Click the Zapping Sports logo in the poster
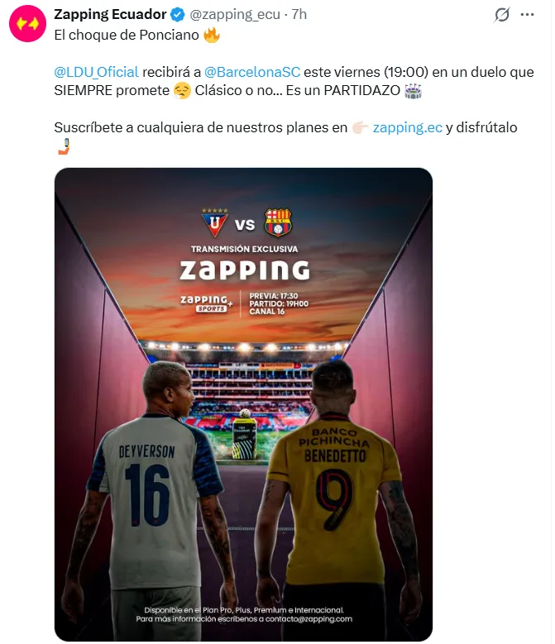The height and width of the screenshot is (644, 555). [206, 304]
